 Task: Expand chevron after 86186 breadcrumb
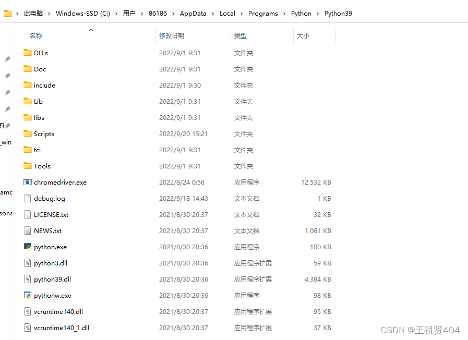[x=173, y=14]
